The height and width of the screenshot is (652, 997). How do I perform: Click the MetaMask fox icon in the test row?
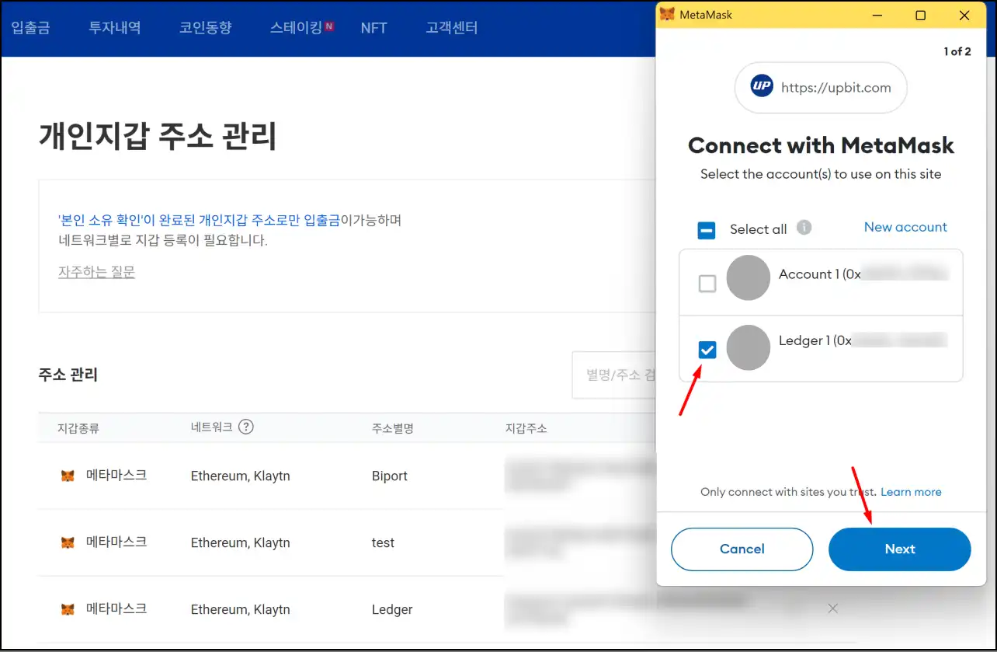coord(68,542)
